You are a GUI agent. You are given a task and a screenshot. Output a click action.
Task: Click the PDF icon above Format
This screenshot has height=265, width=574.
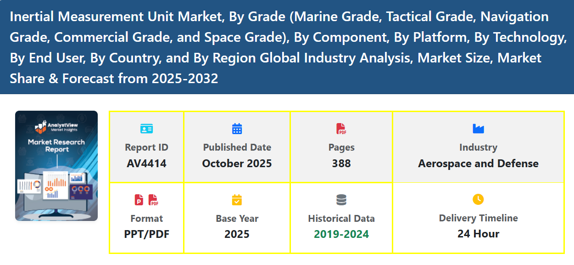[153, 200]
